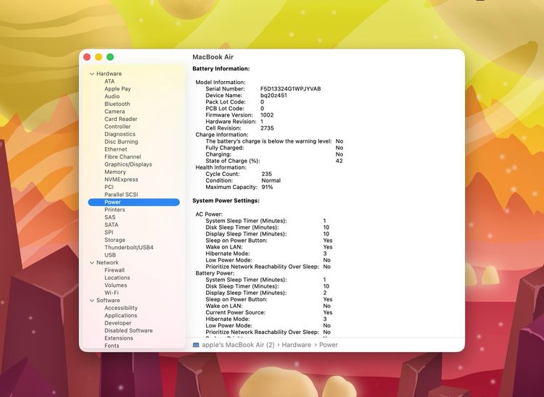Open Card Reader details

point(120,119)
